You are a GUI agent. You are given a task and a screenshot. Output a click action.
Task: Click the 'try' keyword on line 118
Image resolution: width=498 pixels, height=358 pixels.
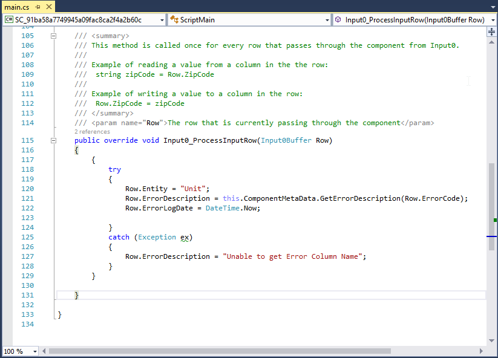[114, 169]
